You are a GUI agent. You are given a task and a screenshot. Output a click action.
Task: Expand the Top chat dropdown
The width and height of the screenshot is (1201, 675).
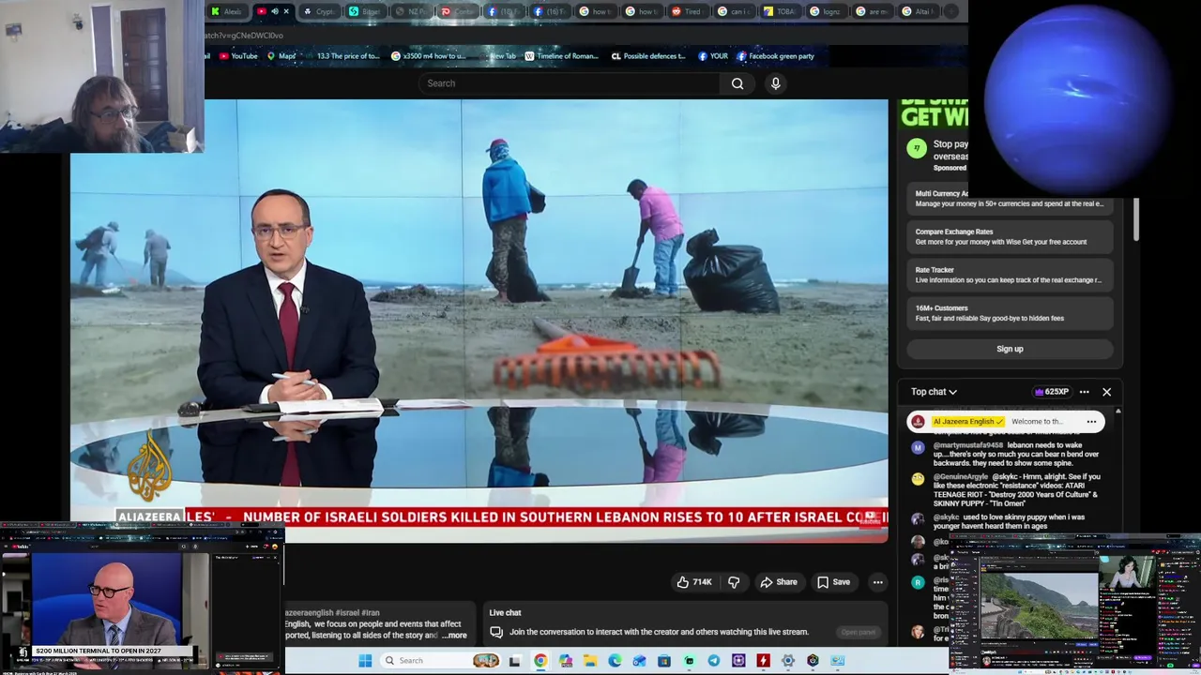934,392
